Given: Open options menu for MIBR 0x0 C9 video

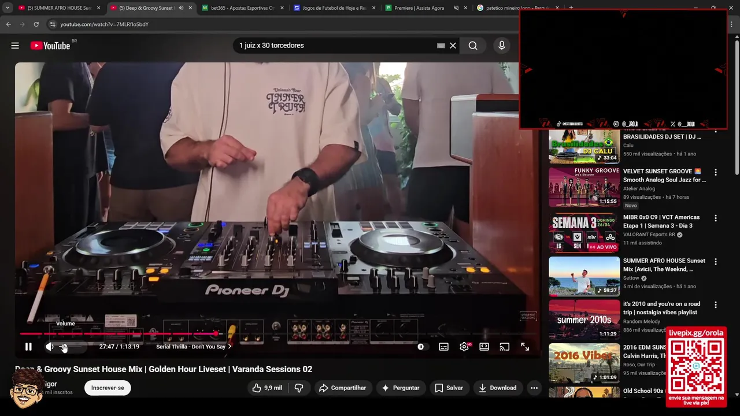Looking at the screenshot, I should [x=716, y=218].
